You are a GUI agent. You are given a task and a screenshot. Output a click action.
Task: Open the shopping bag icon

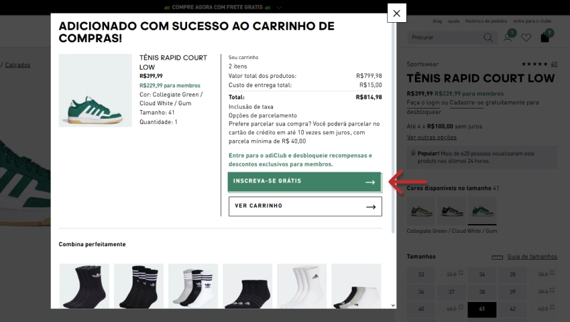pos(545,38)
